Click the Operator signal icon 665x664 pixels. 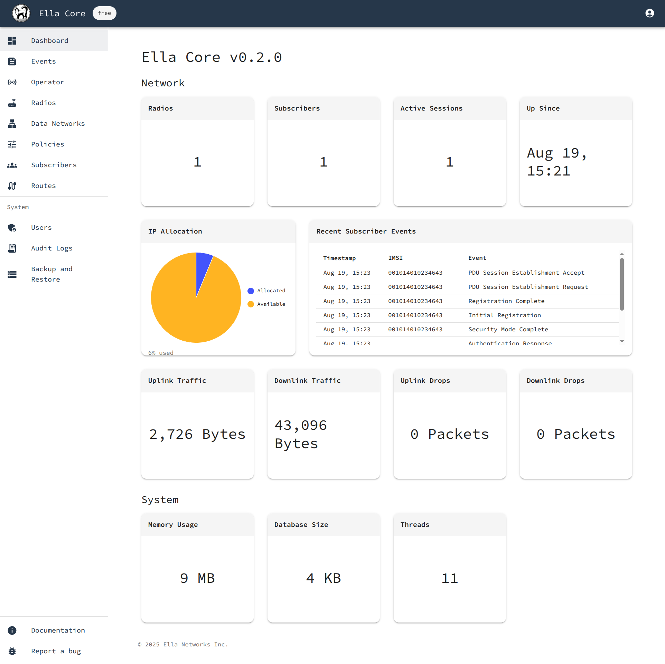(12, 82)
